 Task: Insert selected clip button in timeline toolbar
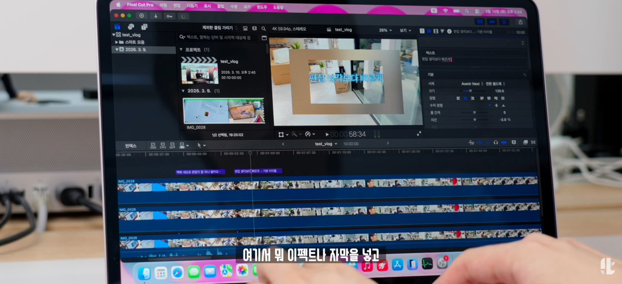tap(163, 146)
